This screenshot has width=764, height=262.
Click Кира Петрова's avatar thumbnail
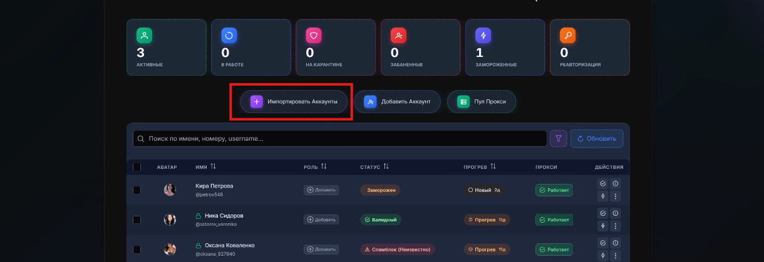pos(170,190)
